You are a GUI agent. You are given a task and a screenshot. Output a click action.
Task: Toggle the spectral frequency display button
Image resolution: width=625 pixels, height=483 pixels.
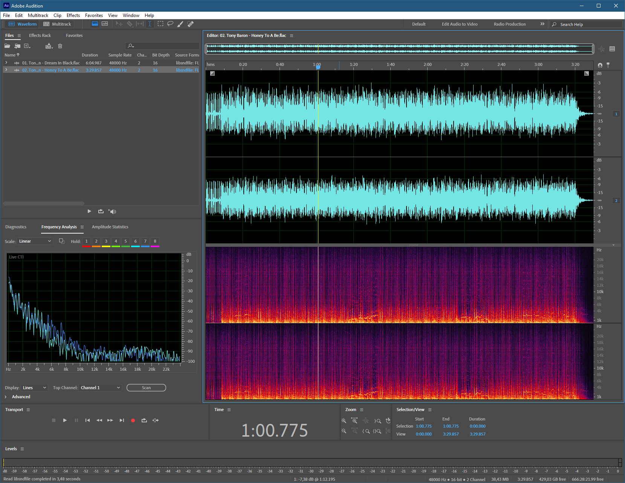pyautogui.click(x=95, y=24)
